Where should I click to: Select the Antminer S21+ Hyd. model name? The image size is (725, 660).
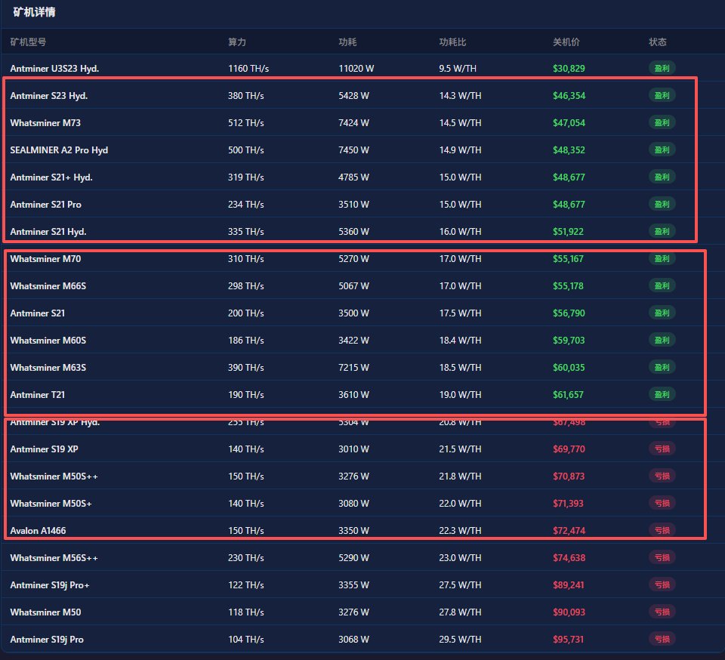point(51,177)
